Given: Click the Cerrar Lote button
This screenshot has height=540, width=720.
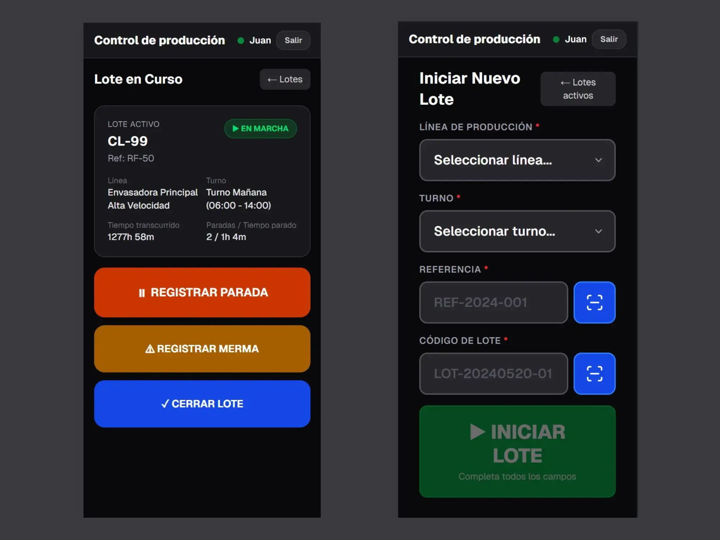Looking at the screenshot, I should (202, 404).
